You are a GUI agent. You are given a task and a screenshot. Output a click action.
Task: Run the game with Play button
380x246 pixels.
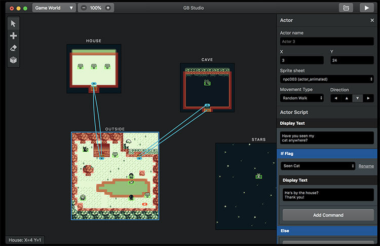[x=367, y=8]
